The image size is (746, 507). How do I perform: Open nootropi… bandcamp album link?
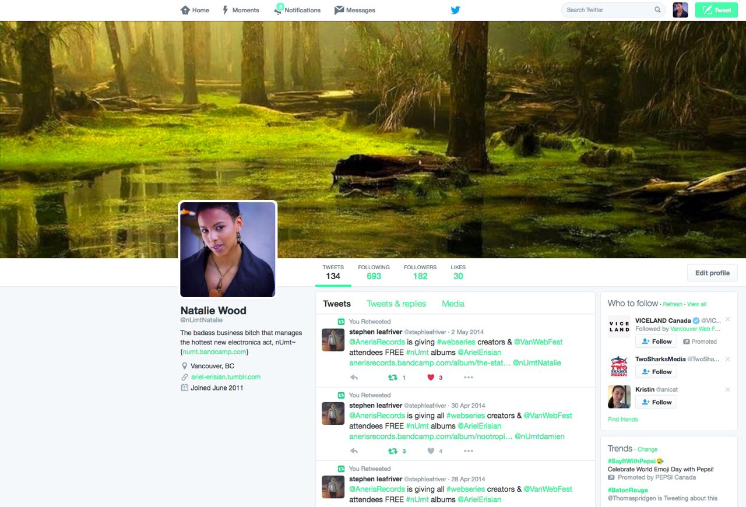[x=431, y=436]
